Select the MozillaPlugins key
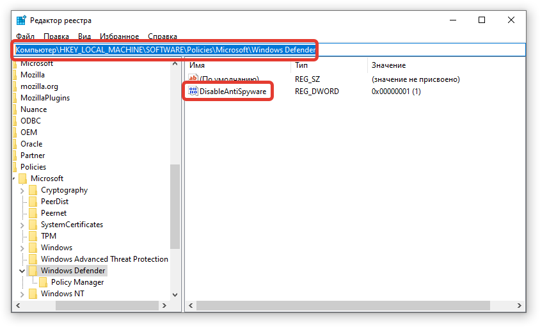 coord(45,98)
